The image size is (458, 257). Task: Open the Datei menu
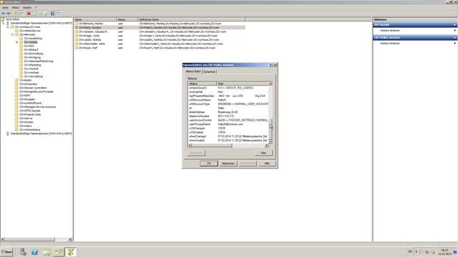point(5,8)
